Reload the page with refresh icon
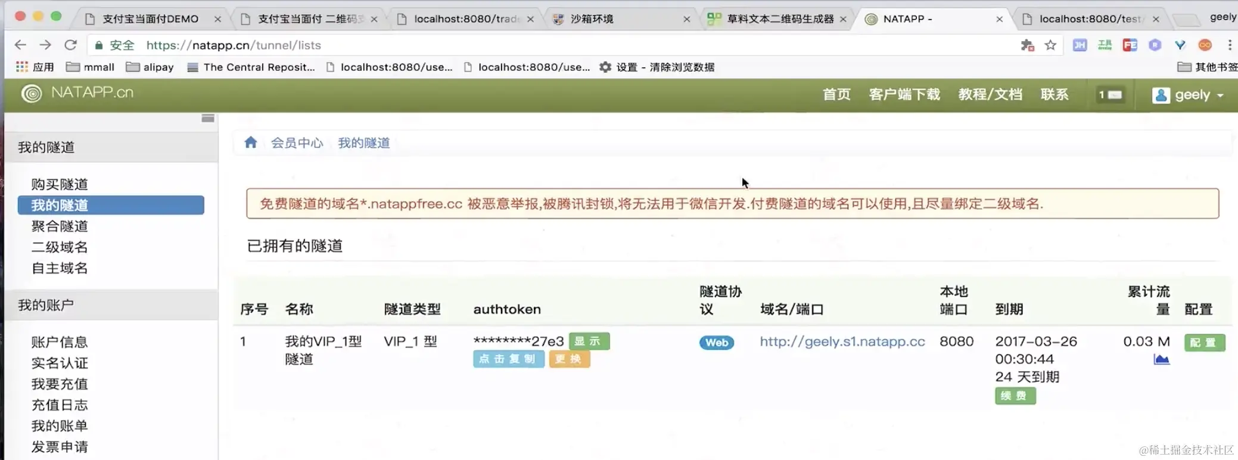The image size is (1238, 460). click(71, 45)
